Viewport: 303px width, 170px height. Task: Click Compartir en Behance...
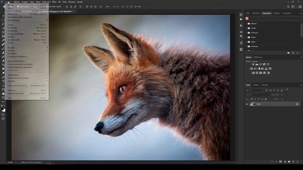pyautogui.click(x=27, y=57)
